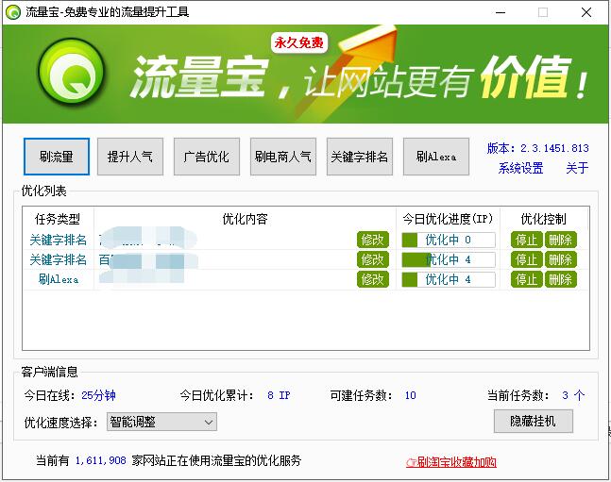Delete the 刷Alexa task from list
Viewport: 611px width, 482px height.
coord(561,279)
